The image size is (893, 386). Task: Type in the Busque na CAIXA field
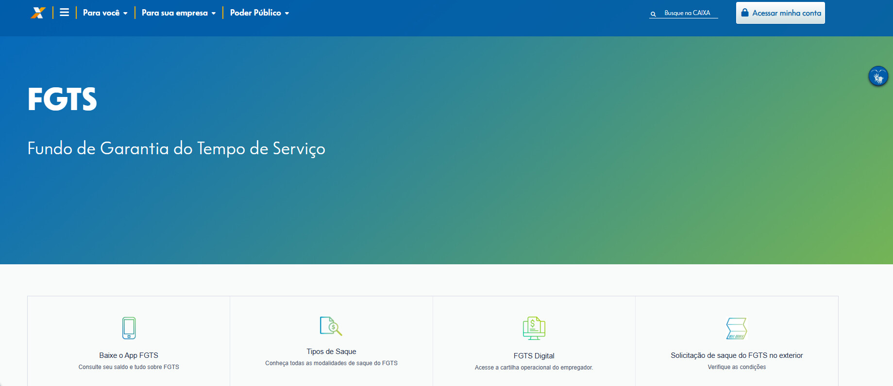click(689, 13)
